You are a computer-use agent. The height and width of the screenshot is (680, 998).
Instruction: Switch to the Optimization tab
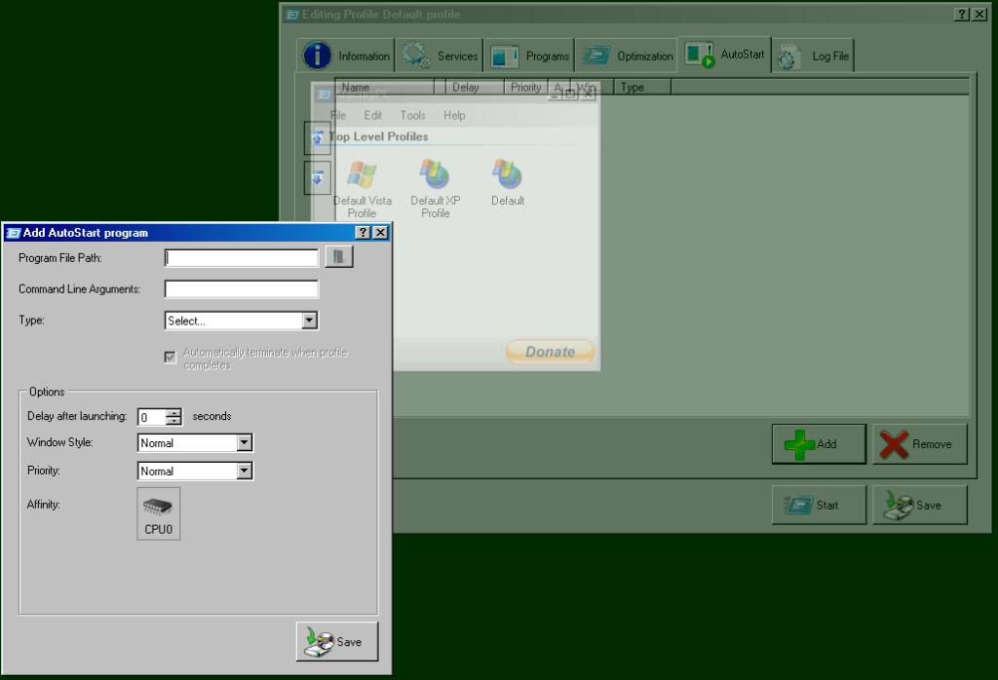point(628,57)
